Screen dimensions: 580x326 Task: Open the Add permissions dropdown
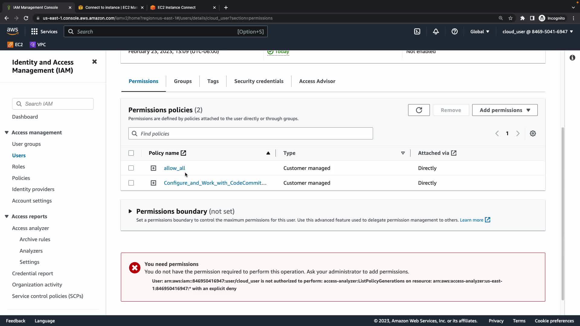click(x=504, y=110)
